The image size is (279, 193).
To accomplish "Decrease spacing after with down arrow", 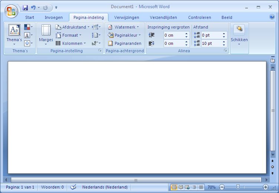I will click(x=224, y=45).
